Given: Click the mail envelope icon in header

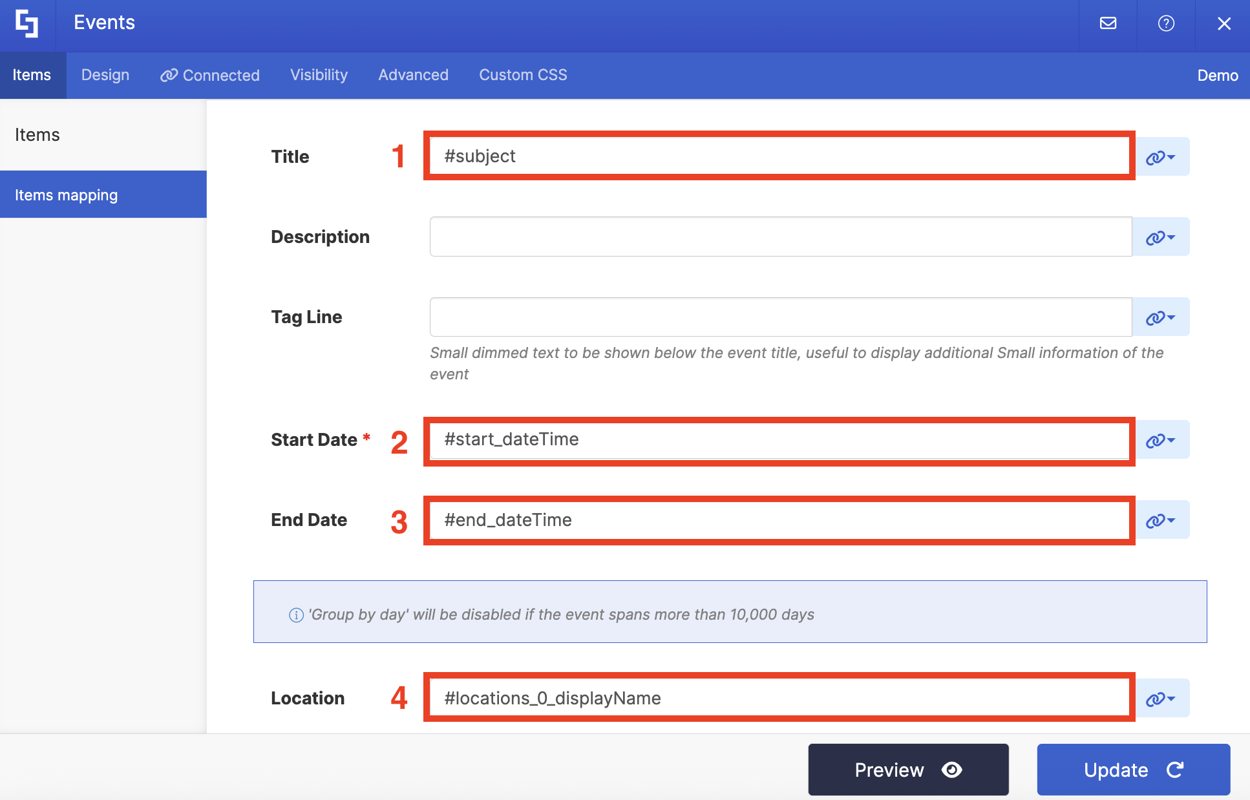Looking at the screenshot, I should click(1108, 24).
